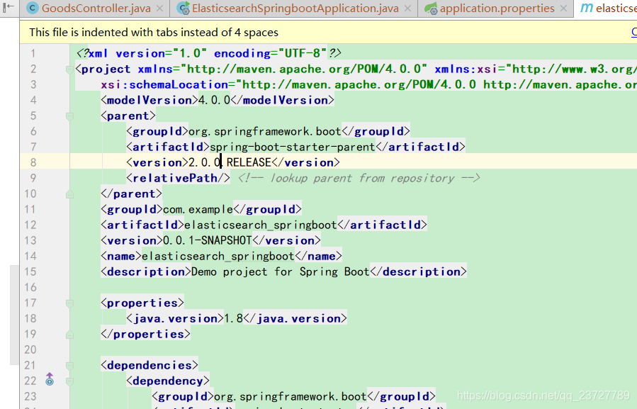Viewport: 637px width, 409px height.
Task: Collapse the parent block fold at line 5
Action: click(69, 116)
